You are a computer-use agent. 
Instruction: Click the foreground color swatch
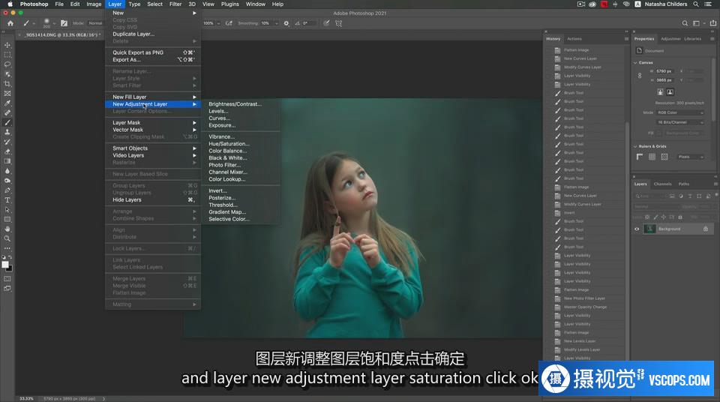5,265
